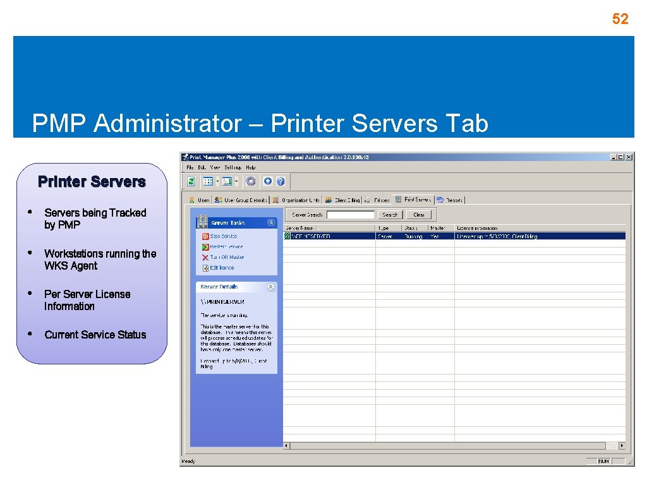Sort by the Server Name column header
647x485 pixels.
[330, 228]
